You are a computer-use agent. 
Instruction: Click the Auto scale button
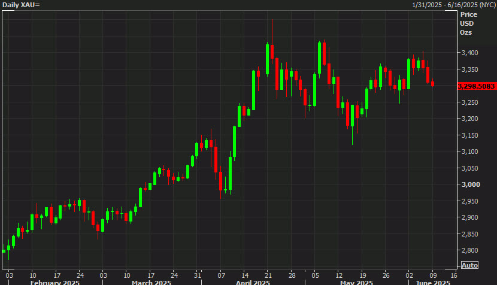471,265
